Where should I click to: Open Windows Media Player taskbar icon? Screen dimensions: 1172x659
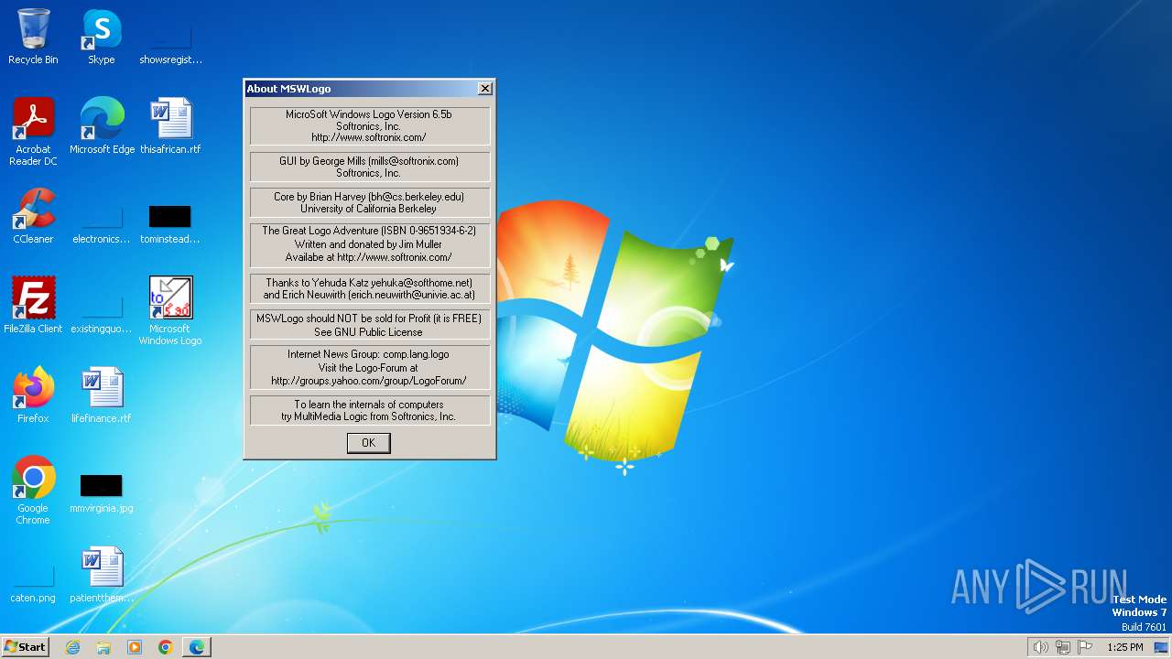[135, 647]
